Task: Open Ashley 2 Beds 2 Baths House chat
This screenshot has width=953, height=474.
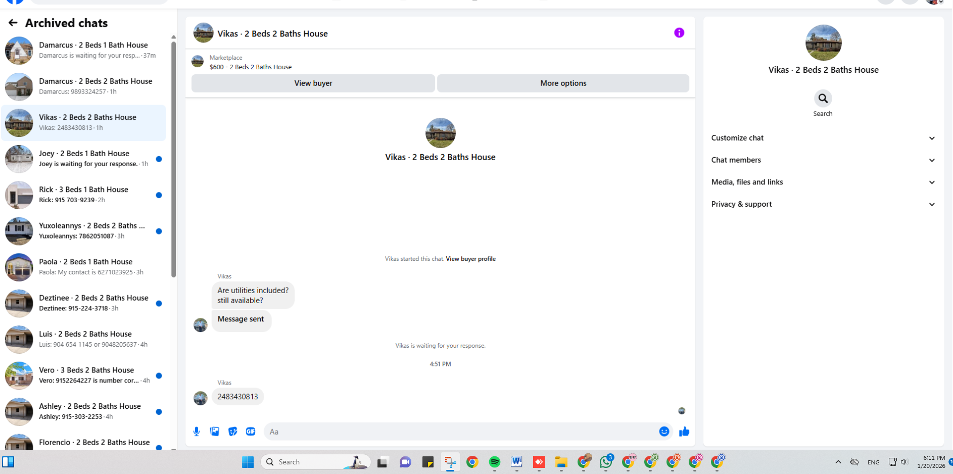Action: 83,412
